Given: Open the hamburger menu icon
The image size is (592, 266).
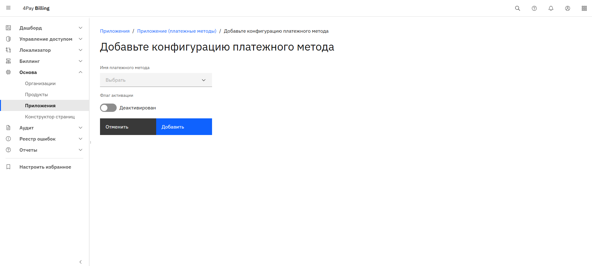Looking at the screenshot, I should 8,8.
